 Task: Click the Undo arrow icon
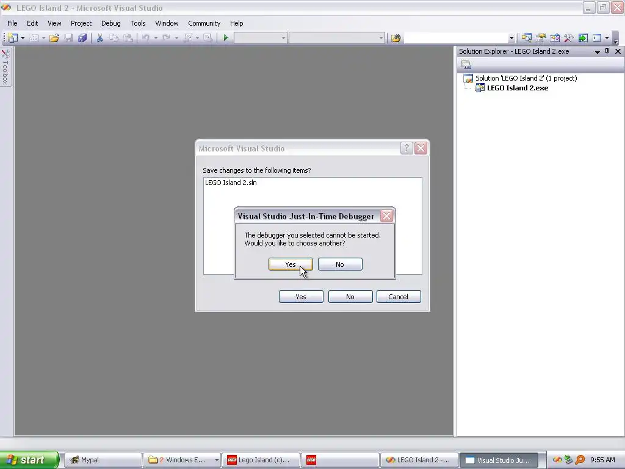[146, 38]
